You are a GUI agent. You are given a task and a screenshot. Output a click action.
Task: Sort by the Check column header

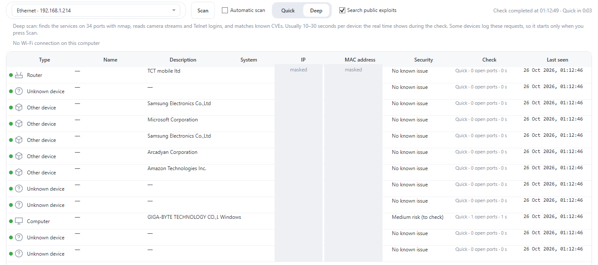[489, 60]
